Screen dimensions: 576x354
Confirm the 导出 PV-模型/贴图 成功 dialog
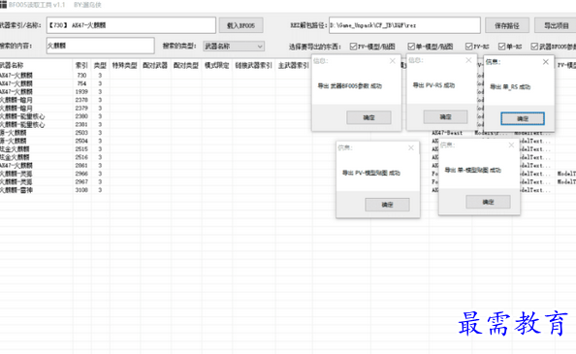click(387, 205)
